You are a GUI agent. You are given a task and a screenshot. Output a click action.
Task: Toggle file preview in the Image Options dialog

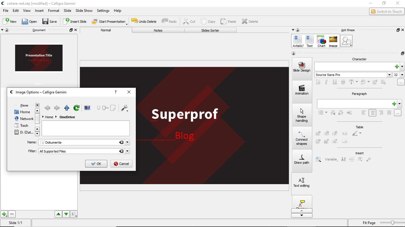[x=87, y=108]
